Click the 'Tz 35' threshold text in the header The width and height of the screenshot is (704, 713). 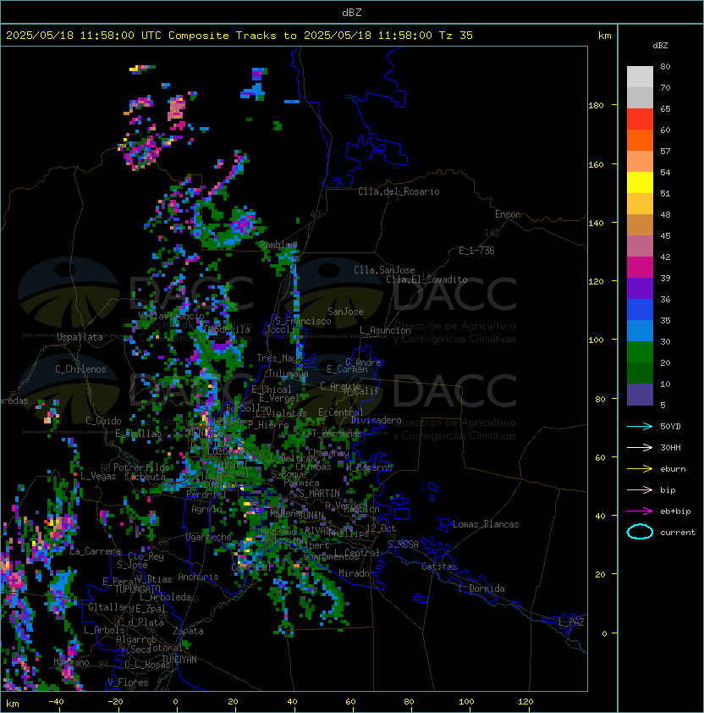pyautogui.click(x=456, y=36)
